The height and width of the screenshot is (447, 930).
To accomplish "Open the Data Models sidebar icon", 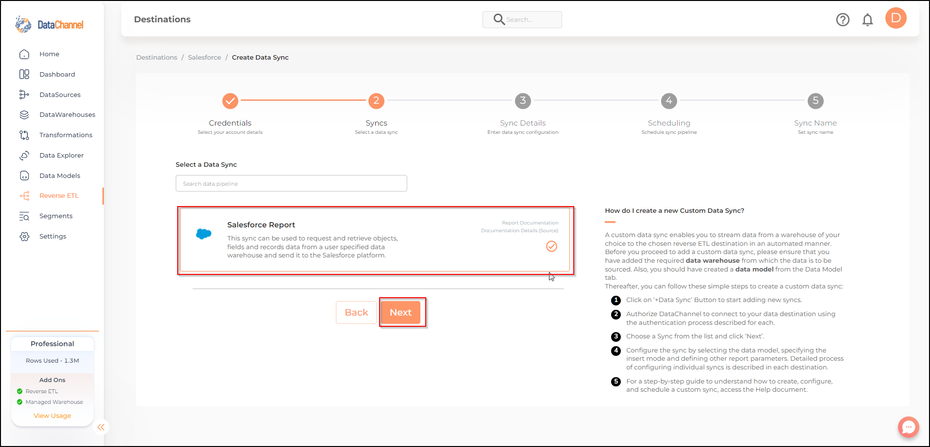I will 24,176.
